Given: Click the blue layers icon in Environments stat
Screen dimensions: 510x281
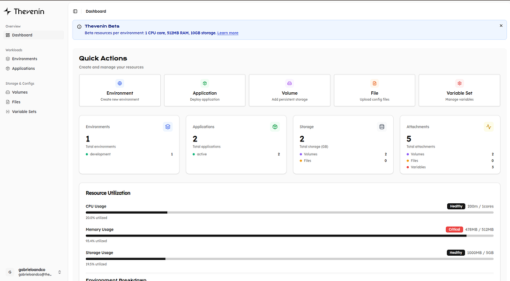Looking at the screenshot, I should (x=168, y=127).
